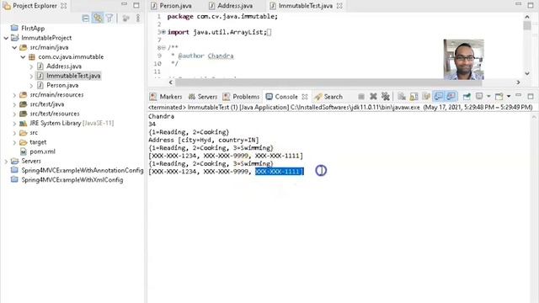This screenshot has width=539, height=303.
Task: Click the Open Console icon
Action: tap(499, 97)
